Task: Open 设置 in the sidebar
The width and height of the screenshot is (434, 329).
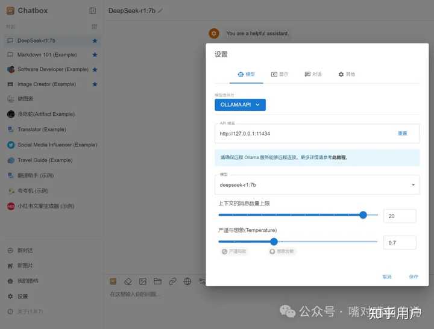Action: (52, 296)
